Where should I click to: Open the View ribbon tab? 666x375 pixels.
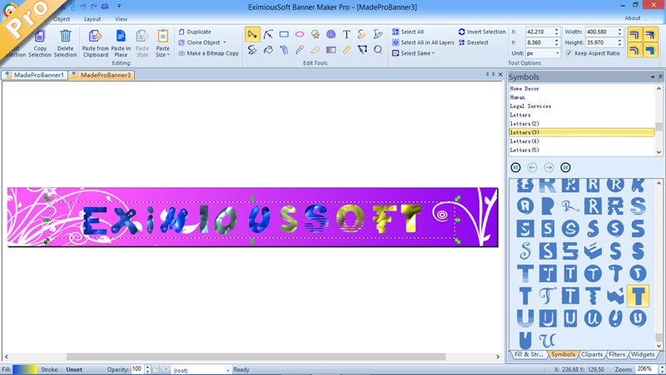tap(121, 19)
